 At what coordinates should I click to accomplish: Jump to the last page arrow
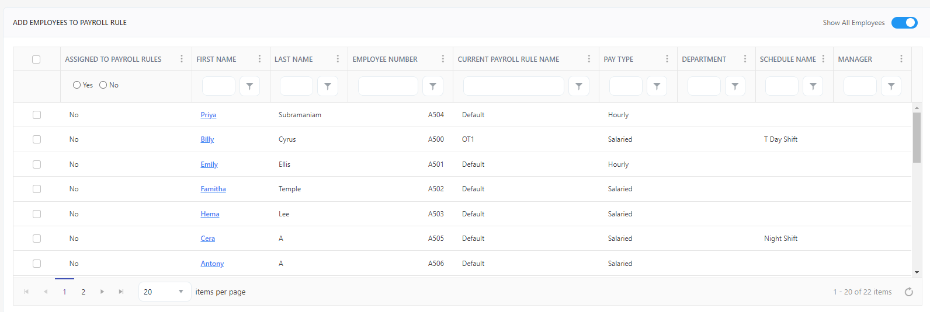pyautogui.click(x=121, y=292)
